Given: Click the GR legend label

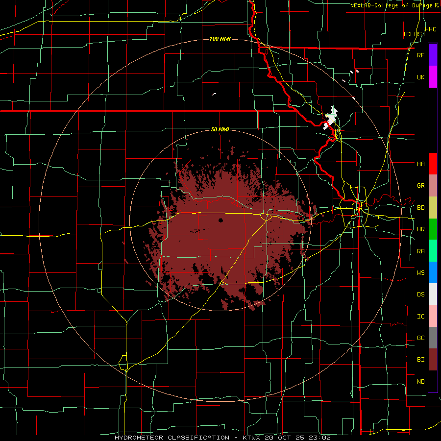Looking at the screenshot, I should (421, 186).
